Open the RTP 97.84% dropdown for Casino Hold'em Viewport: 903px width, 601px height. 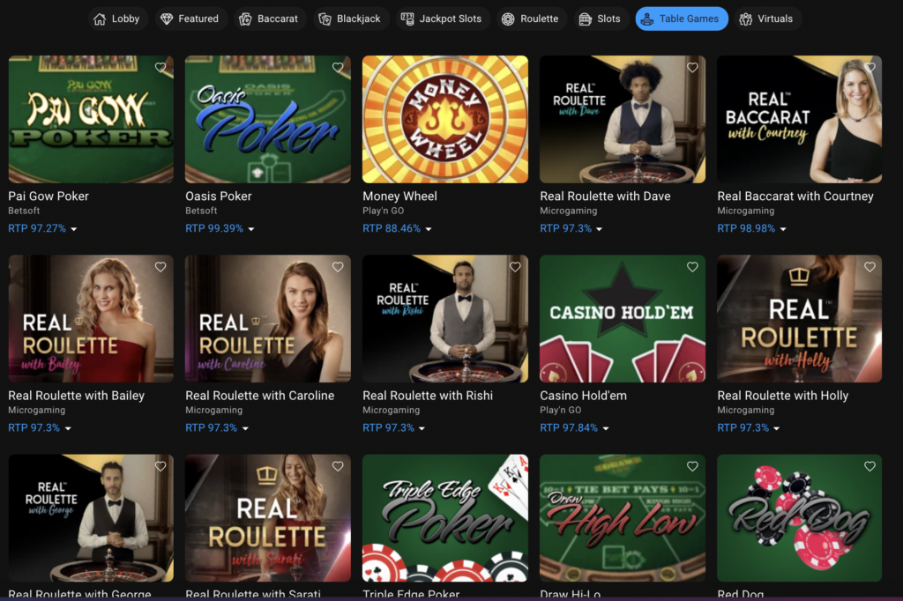575,427
